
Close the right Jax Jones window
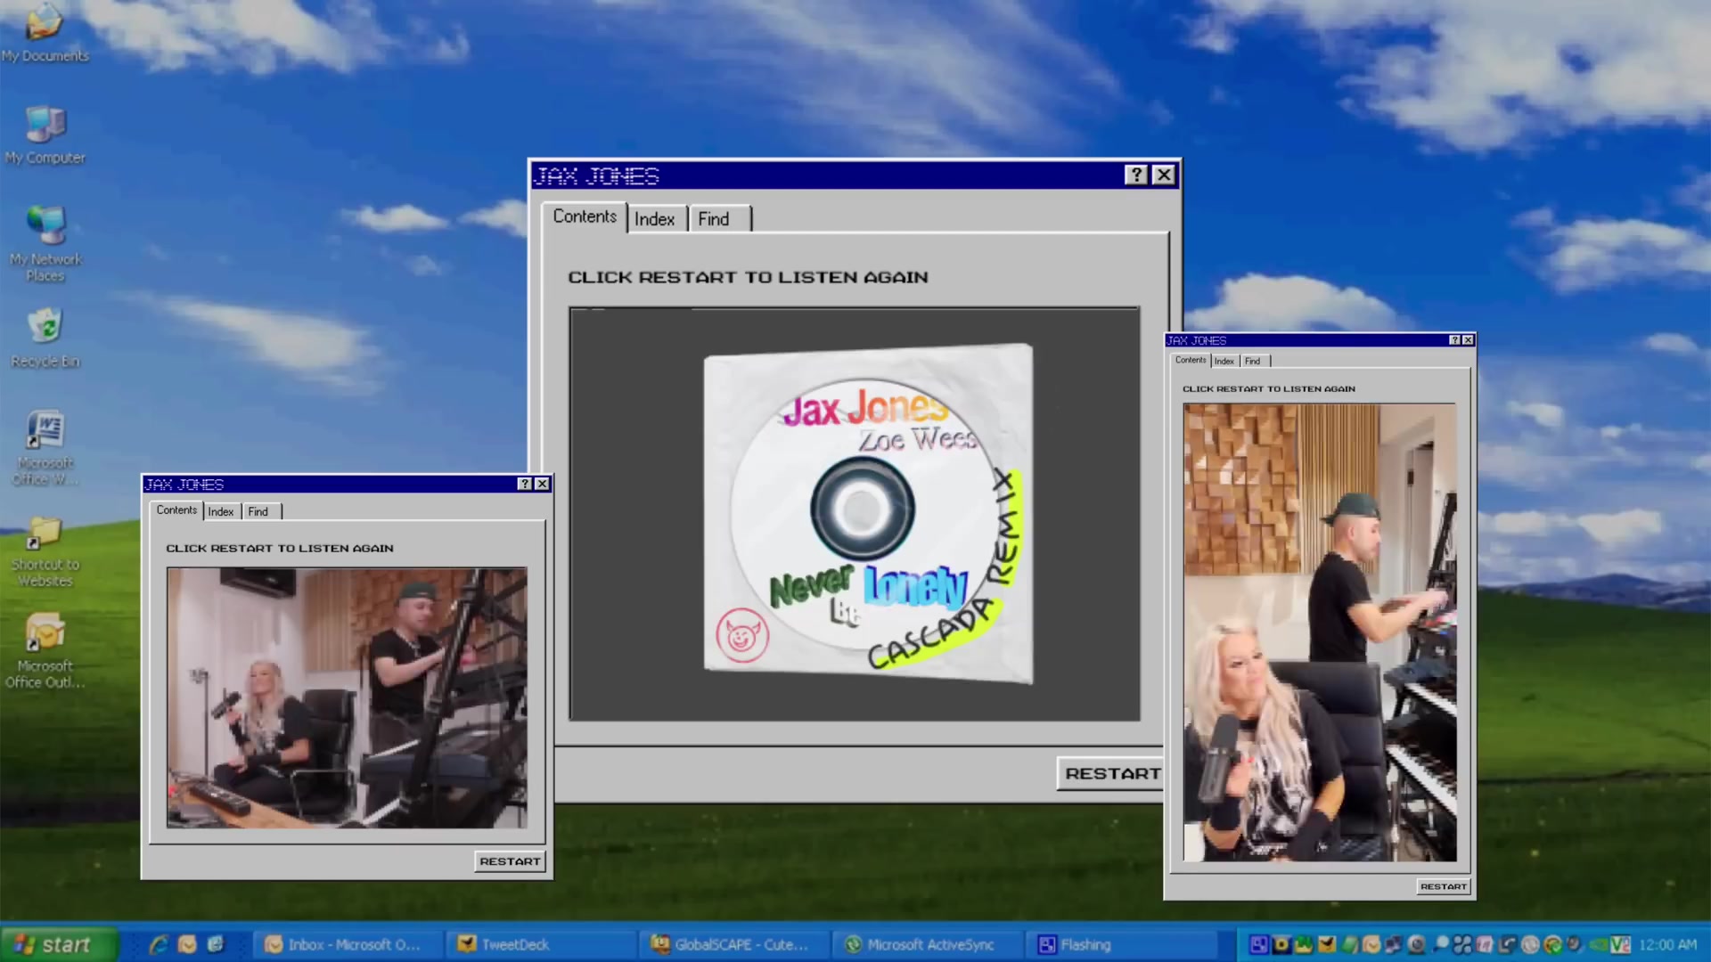coord(1468,340)
